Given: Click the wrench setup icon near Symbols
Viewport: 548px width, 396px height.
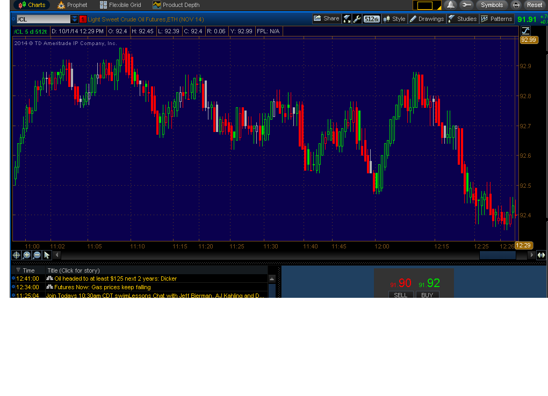Looking at the screenshot, I should [x=466, y=5].
